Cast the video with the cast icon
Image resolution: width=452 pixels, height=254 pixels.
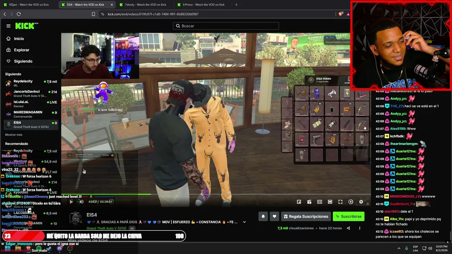pos(309,202)
